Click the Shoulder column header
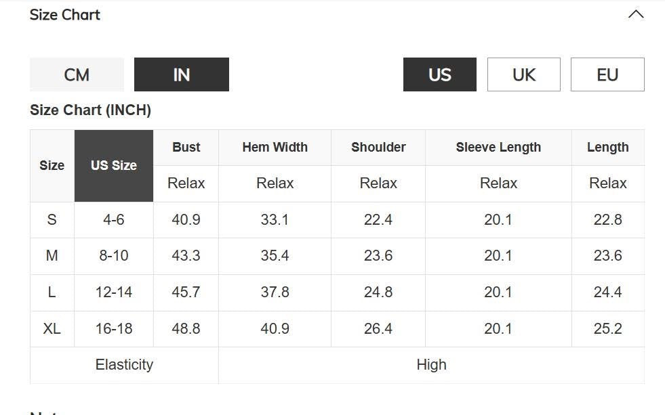Viewport: 665px width, 415px height. pos(378,147)
